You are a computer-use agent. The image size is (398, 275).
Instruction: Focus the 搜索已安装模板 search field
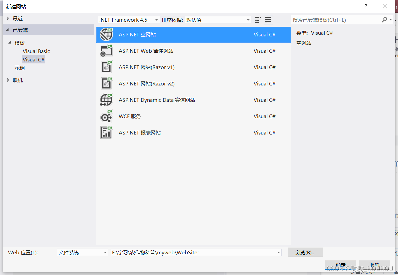pos(336,20)
